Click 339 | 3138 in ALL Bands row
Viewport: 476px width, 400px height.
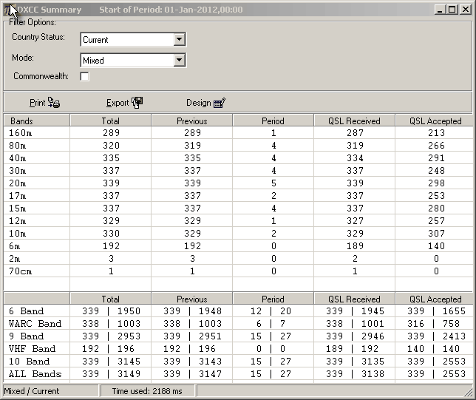(356, 374)
